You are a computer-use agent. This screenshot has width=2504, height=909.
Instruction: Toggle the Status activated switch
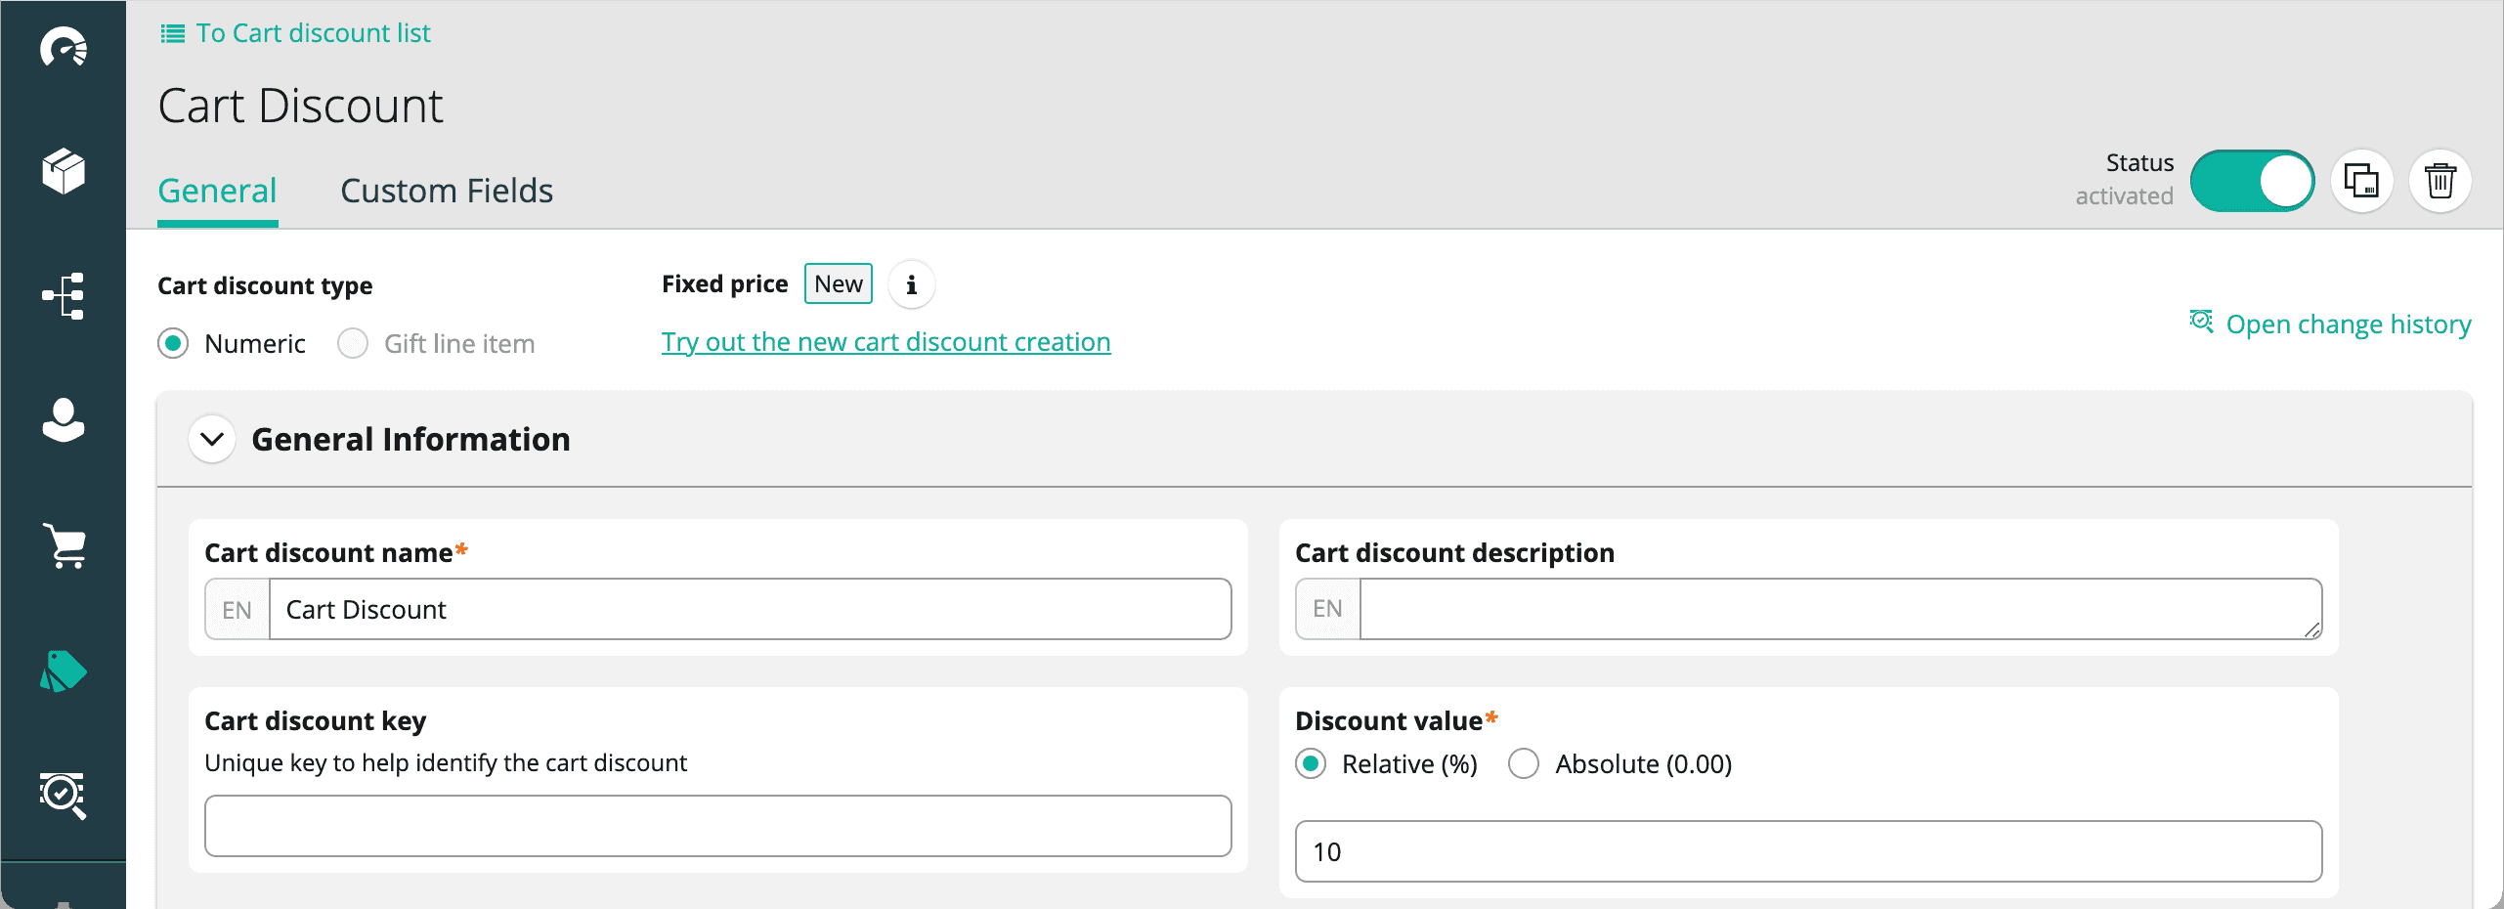pyautogui.click(x=2252, y=182)
